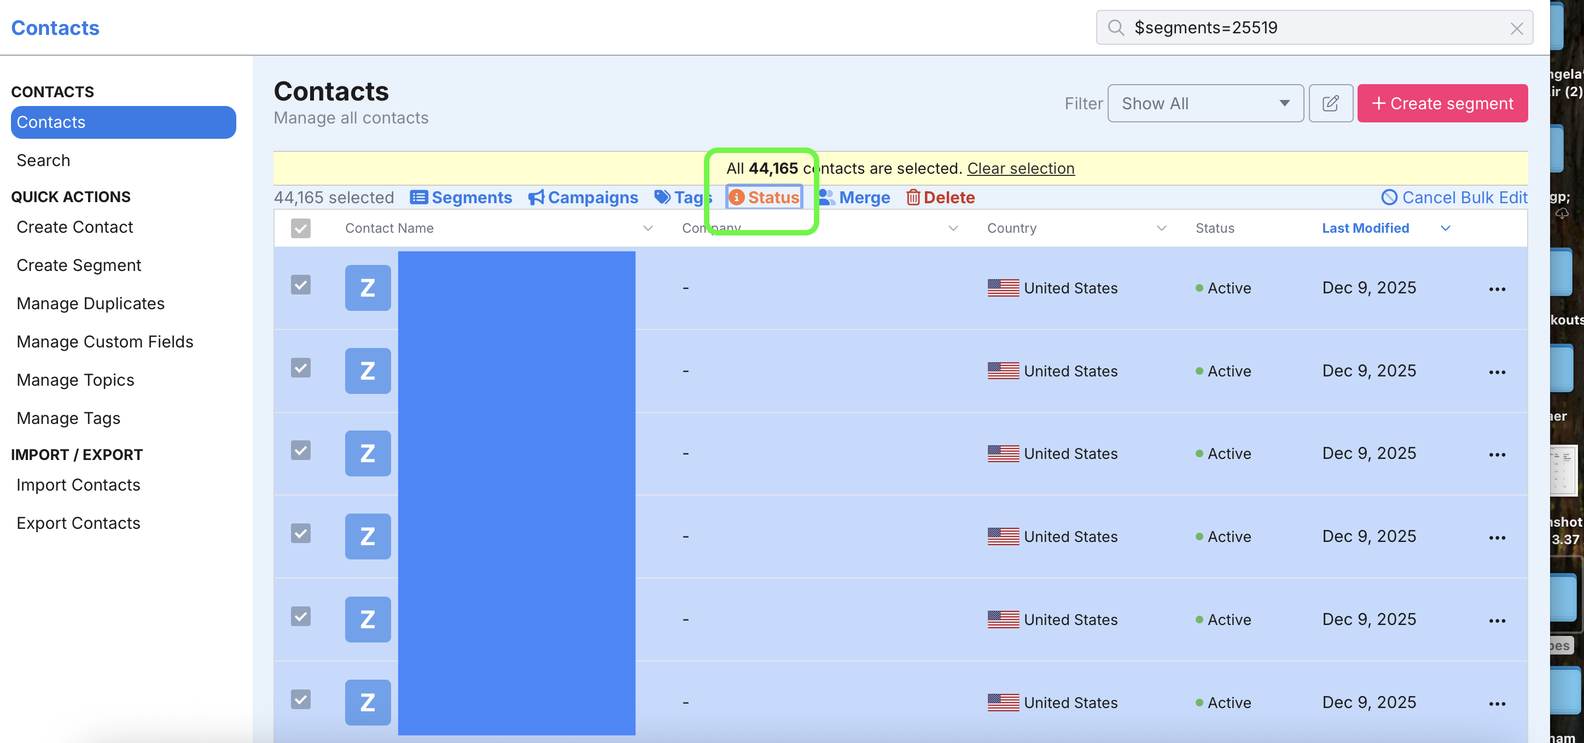Open Import Contacts in sidebar
The width and height of the screenshot is (1584, 743).
click(78, 485)
